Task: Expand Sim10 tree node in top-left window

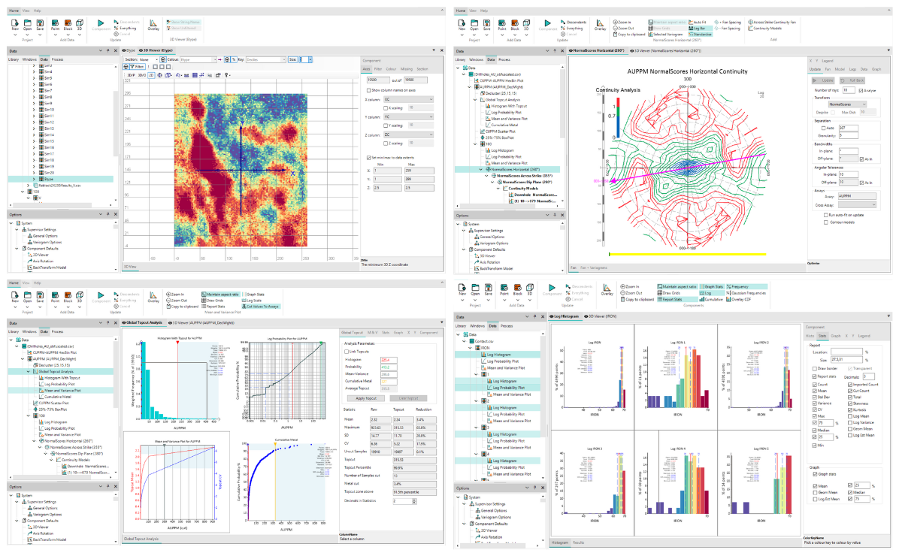Action: click(x=34, y=110)
